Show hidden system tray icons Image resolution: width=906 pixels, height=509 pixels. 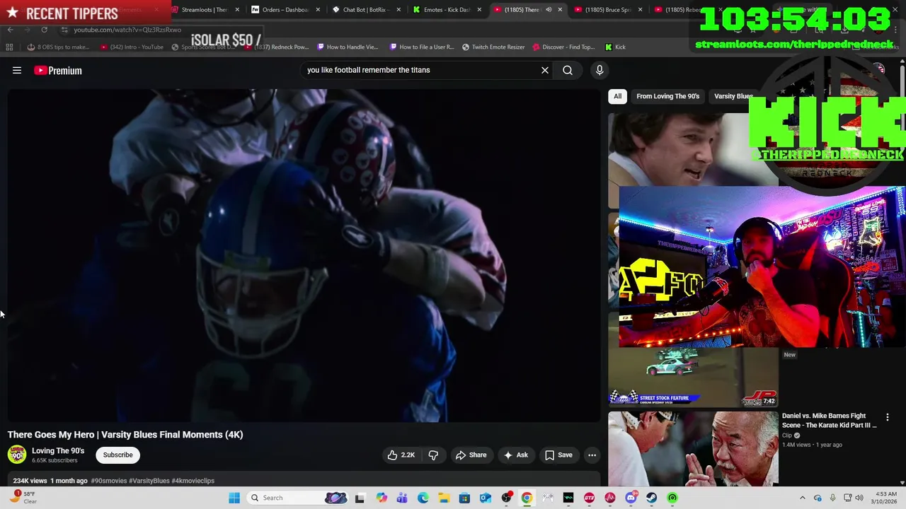[802, 498]
